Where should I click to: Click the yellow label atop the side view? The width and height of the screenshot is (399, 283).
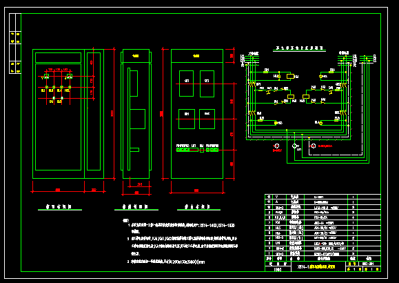point(136,56)
